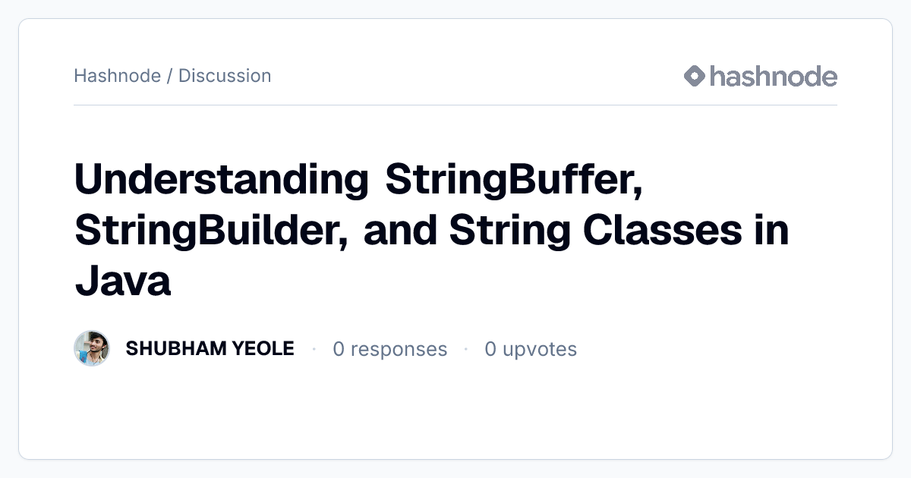The image size is (911, 478).
Task: Open Shubham Yeole's round profile avatar
Action: click(x=92, y=348)
